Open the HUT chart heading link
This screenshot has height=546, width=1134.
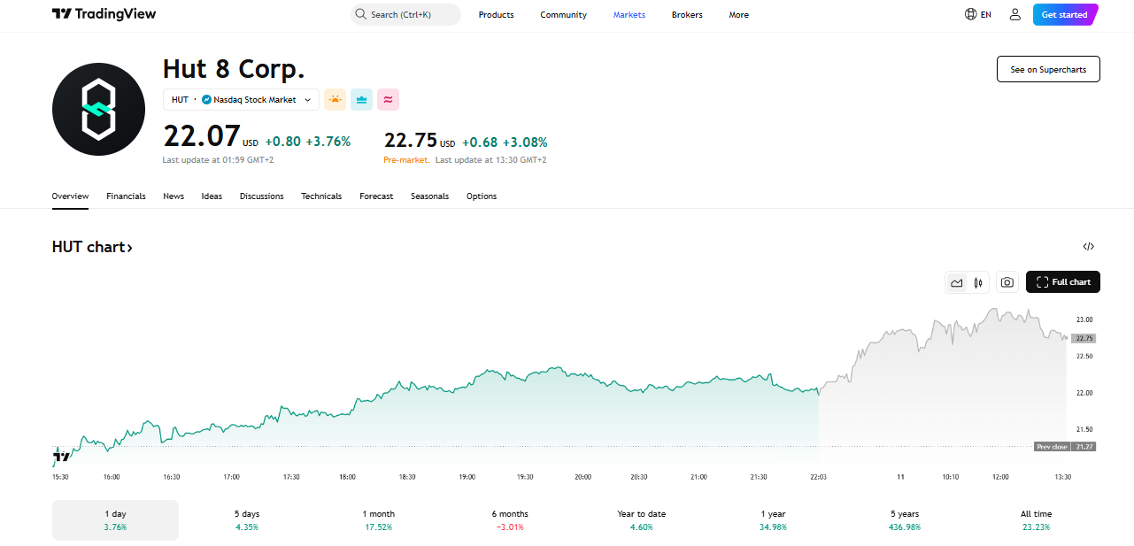(92, 247)
